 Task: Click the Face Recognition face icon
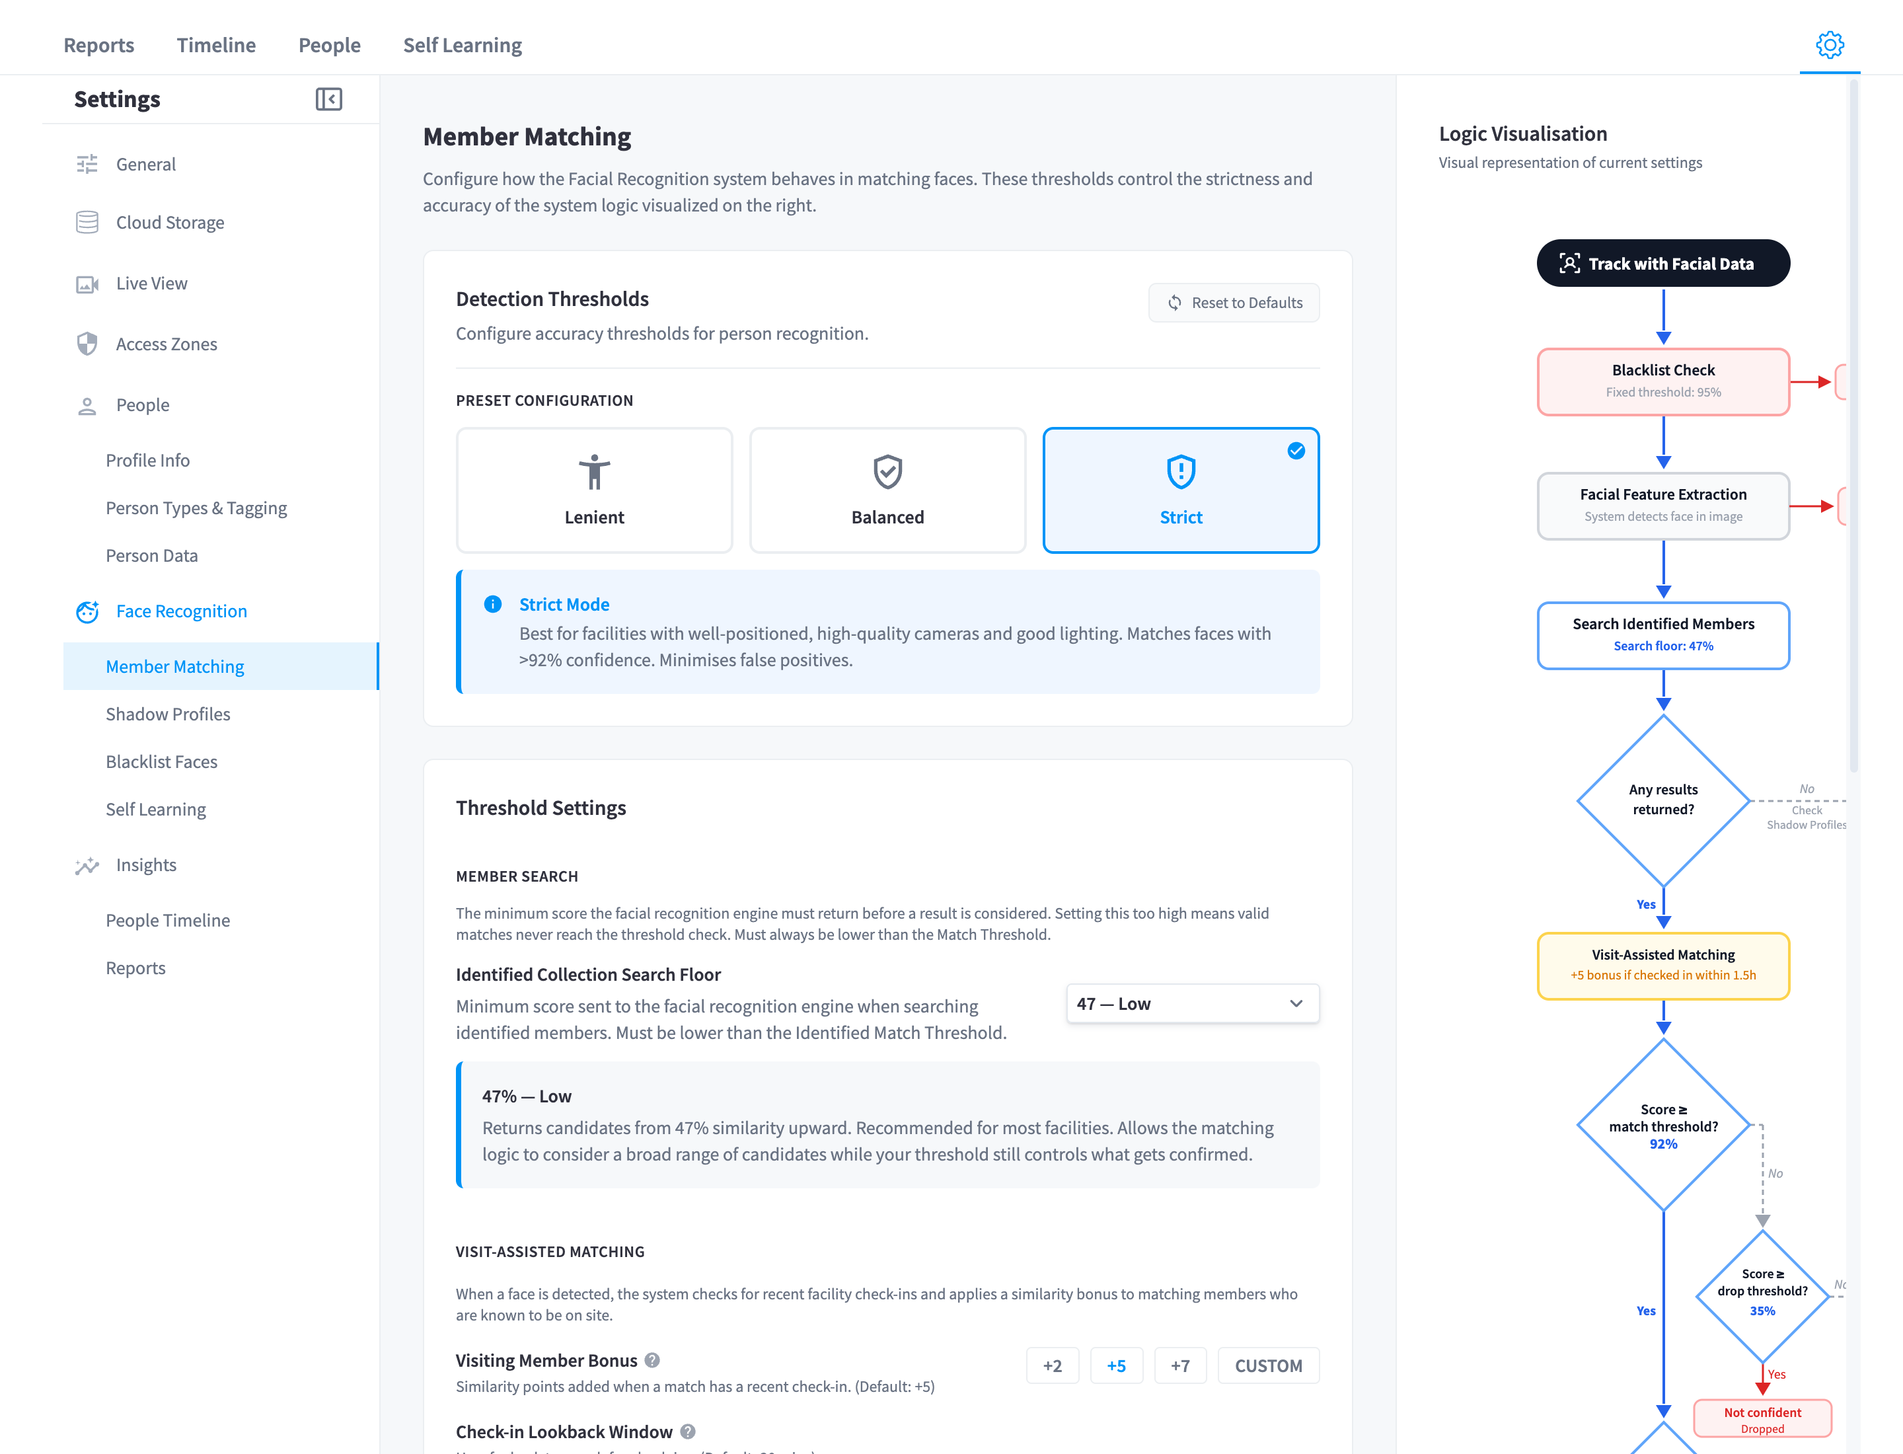[x=87, y=612]
